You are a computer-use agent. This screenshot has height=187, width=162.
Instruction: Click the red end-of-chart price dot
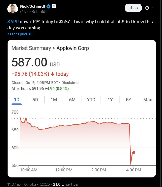(x=134, y=152)
